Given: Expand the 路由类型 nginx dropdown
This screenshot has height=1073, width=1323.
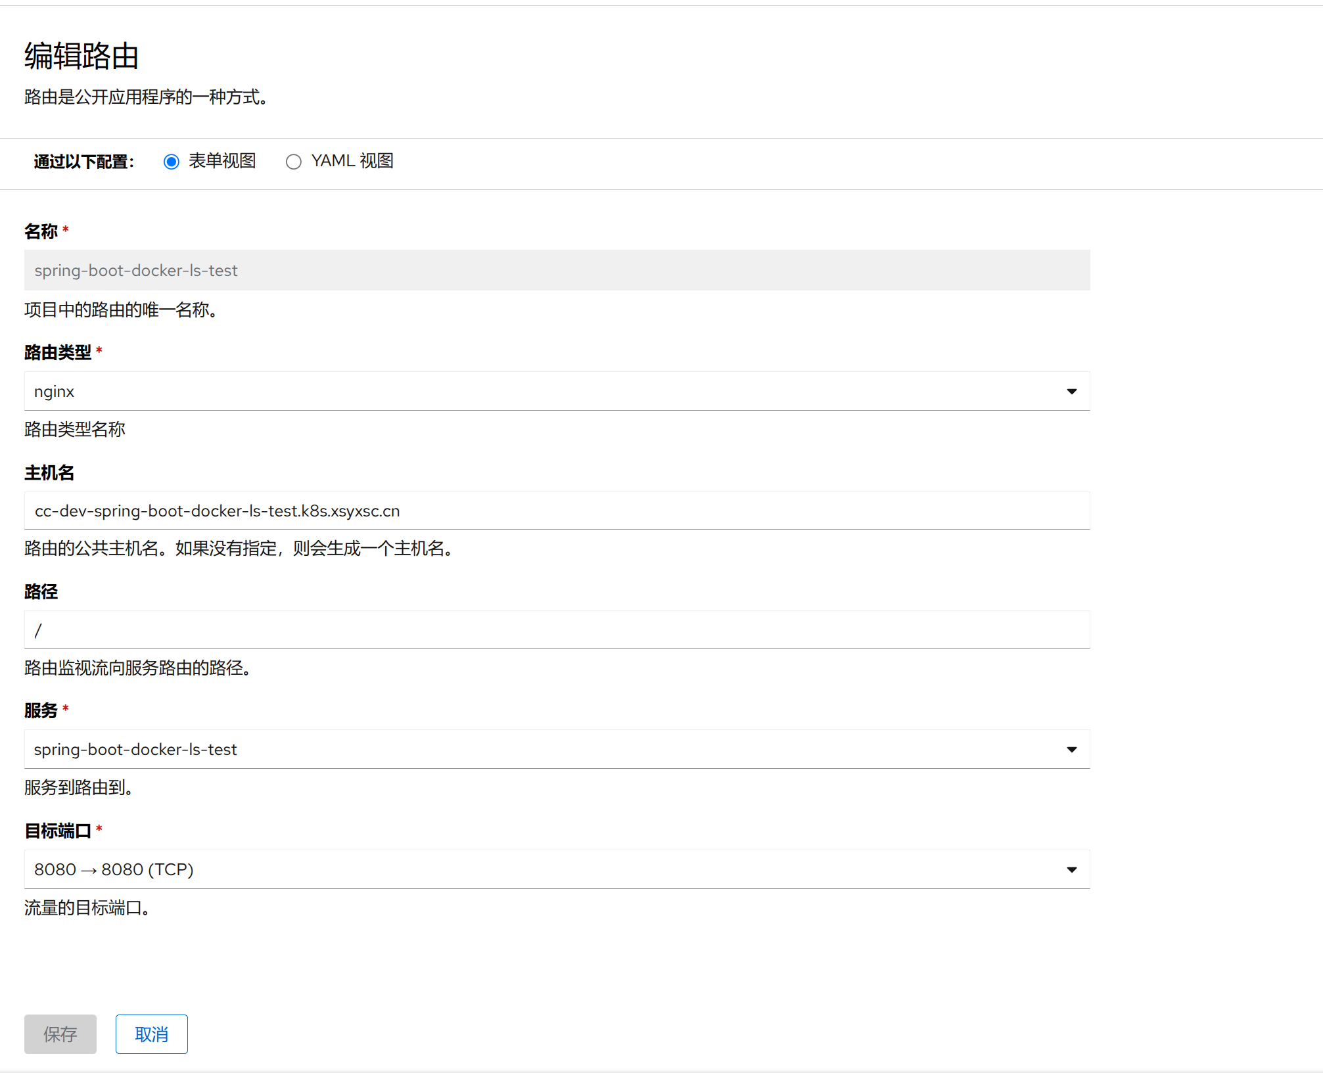Looking at the screenshot, I should 556,392.
